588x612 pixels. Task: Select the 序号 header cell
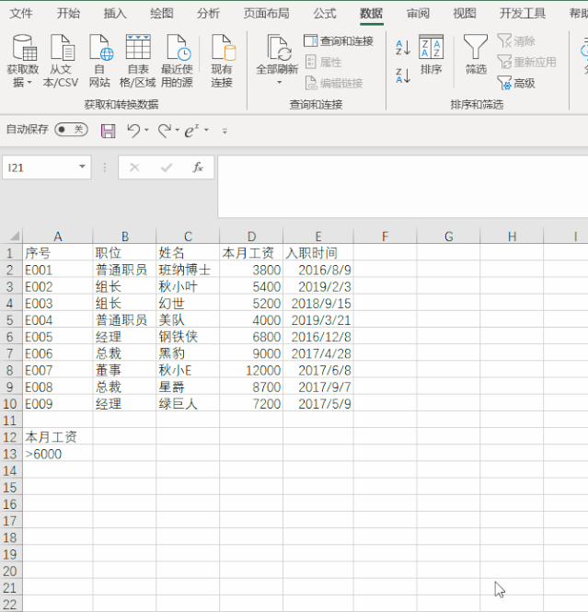point(58,253)
